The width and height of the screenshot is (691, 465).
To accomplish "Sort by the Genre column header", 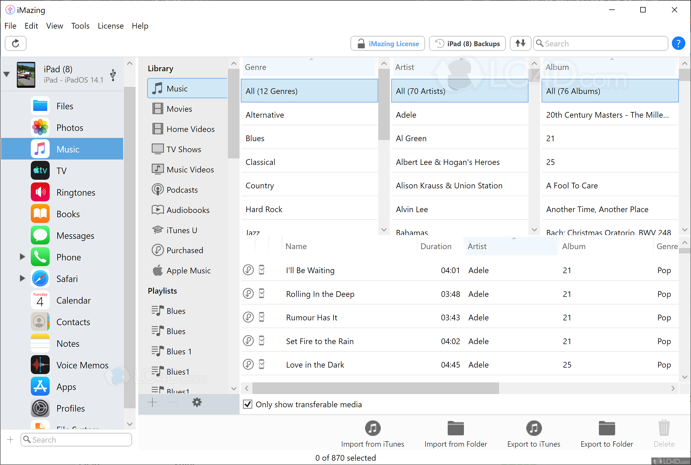I will (309, 67).
